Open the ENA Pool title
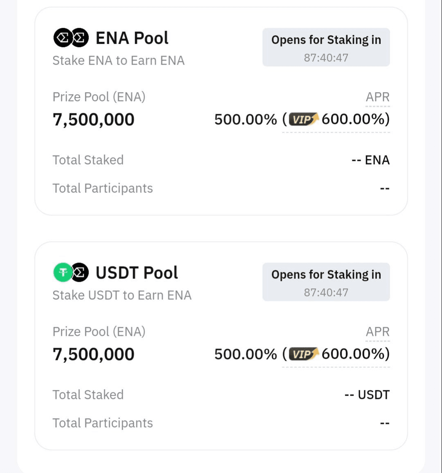 (132, 38)
